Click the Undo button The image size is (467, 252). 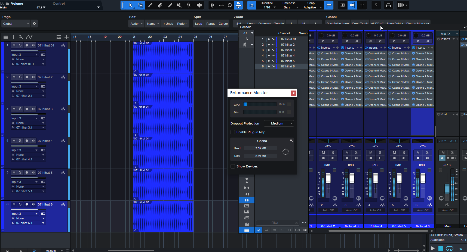click(x=168, y=24)
